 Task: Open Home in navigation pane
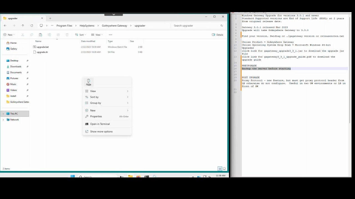coord(13,43)
